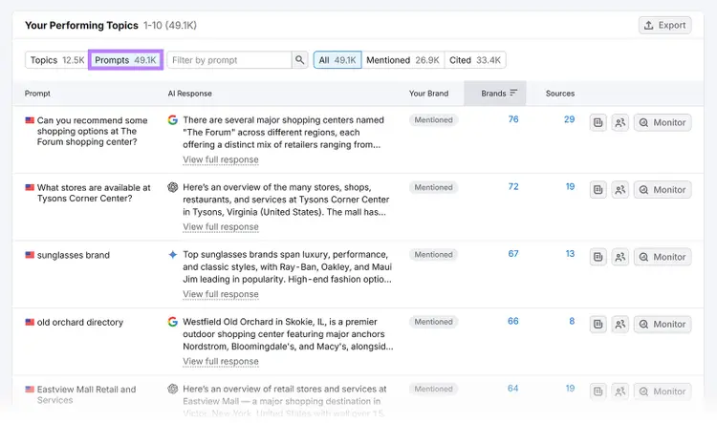Sort by the Brands column
Image resolution: width=717 pixels, height=423 pixels.
pyautogui.click(x=495, y=94)
